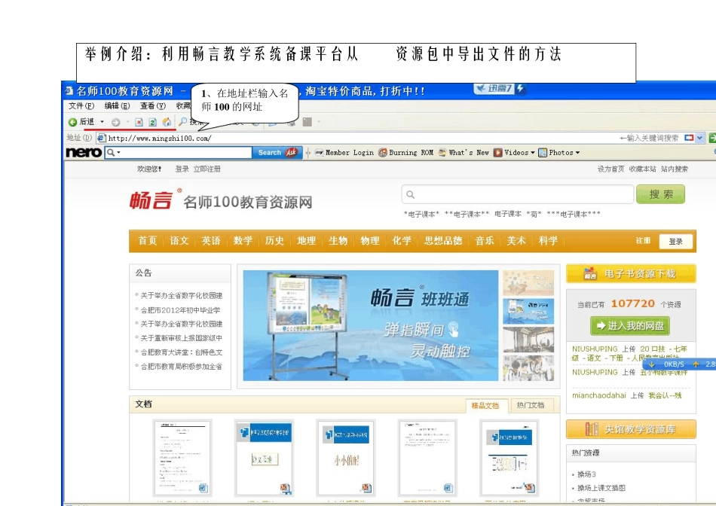716x506 pixels.
Task: Click the 进入我的网盘 button
Action: [x=630, y=326]
